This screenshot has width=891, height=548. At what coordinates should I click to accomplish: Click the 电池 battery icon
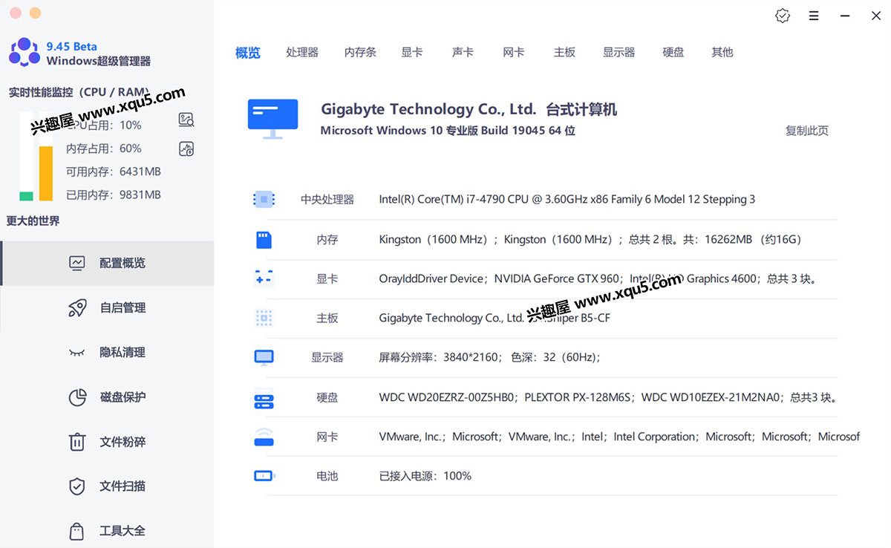[264, 475]
